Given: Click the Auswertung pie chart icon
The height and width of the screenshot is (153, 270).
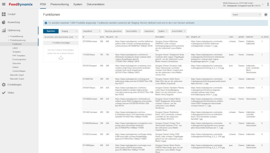Looking at the screenshot, I should pos(4,22).
